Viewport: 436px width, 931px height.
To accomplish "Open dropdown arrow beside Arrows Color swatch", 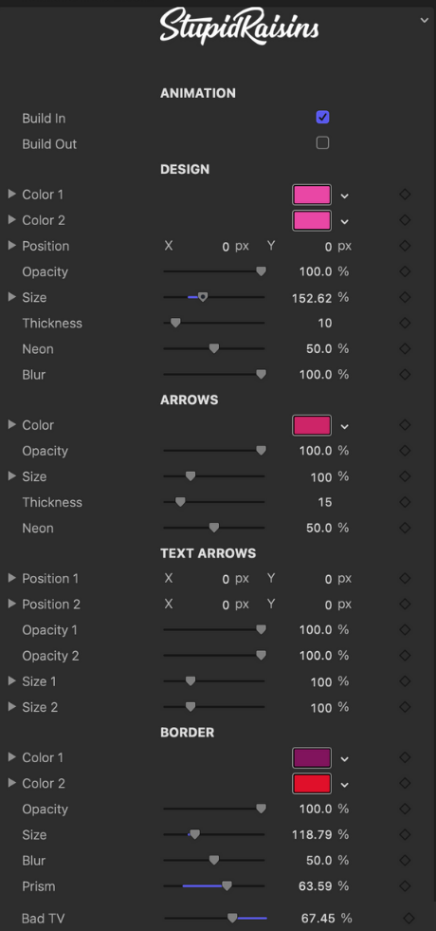I will (x=345, y=426).
